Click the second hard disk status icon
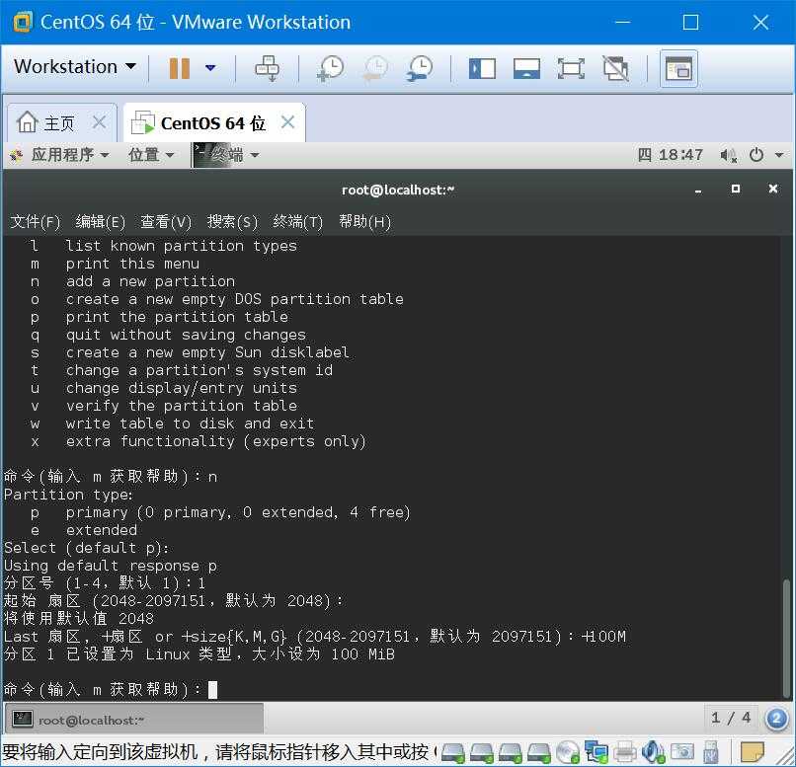Image resolution: width=796 pixels, height=767 pixels. (x=481, y=752)
